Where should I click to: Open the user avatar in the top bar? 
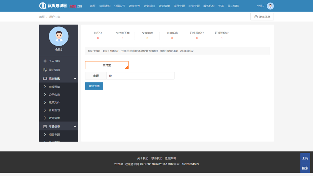[x=270, y=6]
